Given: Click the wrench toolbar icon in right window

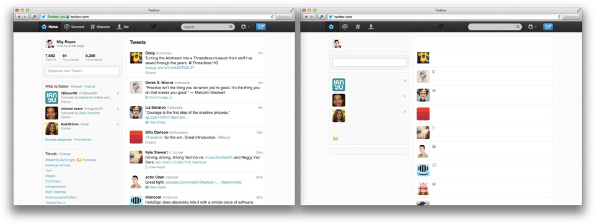Looking at the screenshot, I should pyautogui.click(x=322, y=17).
